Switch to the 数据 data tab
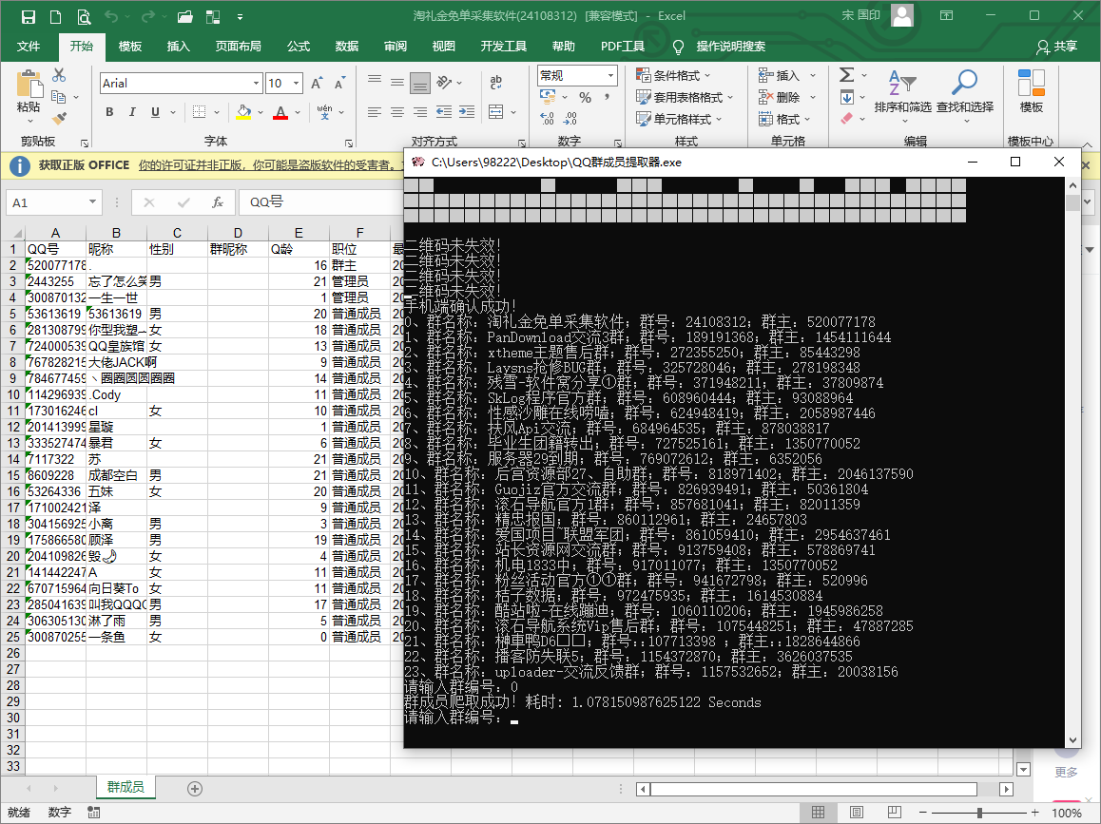The image size is (1101, 824). pyautogui.click(x=347, y=47)
